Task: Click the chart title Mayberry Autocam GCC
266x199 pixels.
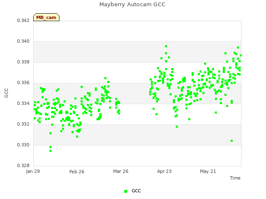Action: pos(132,5)
